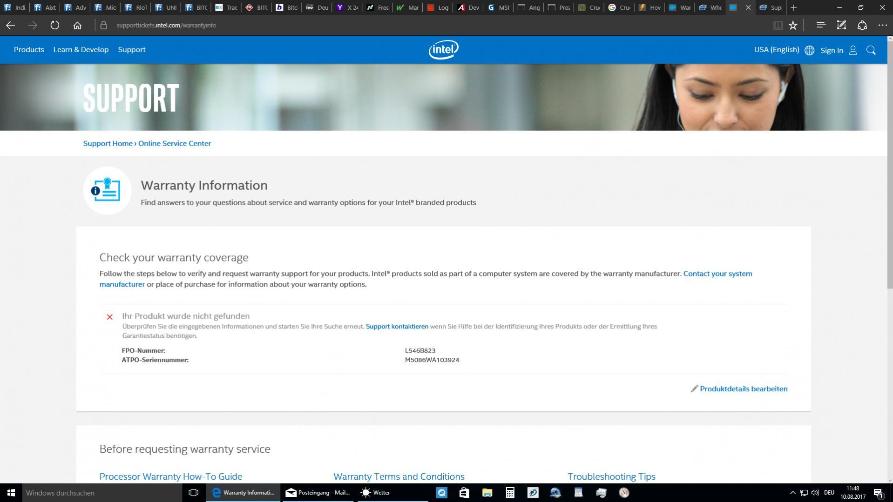Switch to the Sup browser tab
The width and height of the screenshot is (893, 502).
point(771,7)
